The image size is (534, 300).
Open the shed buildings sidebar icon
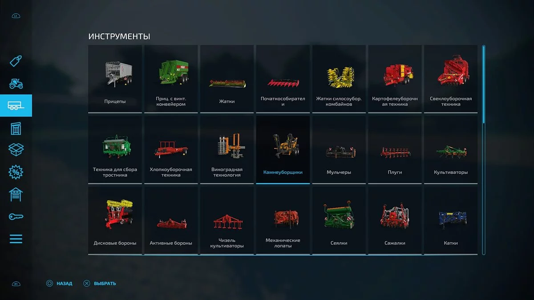[16, 128]
